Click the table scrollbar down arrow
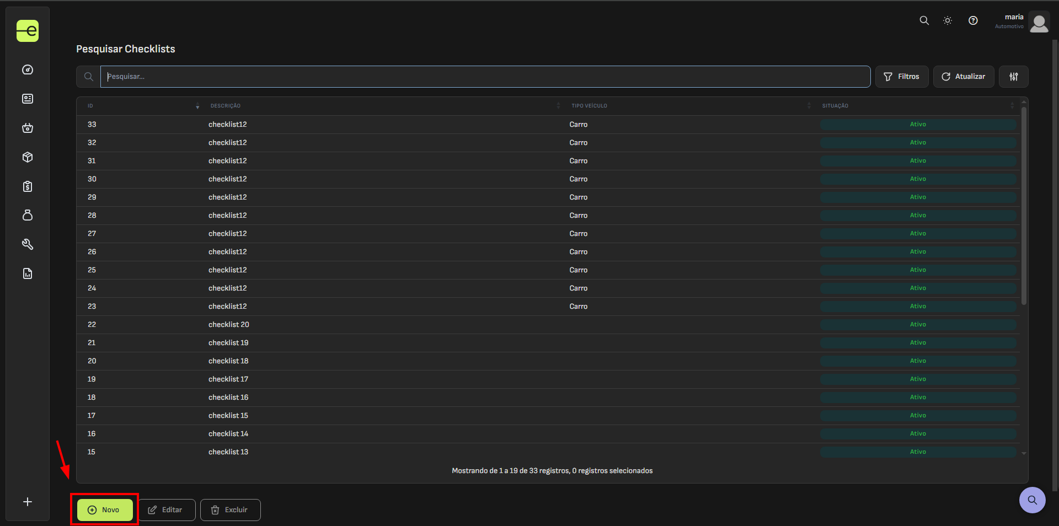1059x526 pixels. click(x=1024, y=453)
